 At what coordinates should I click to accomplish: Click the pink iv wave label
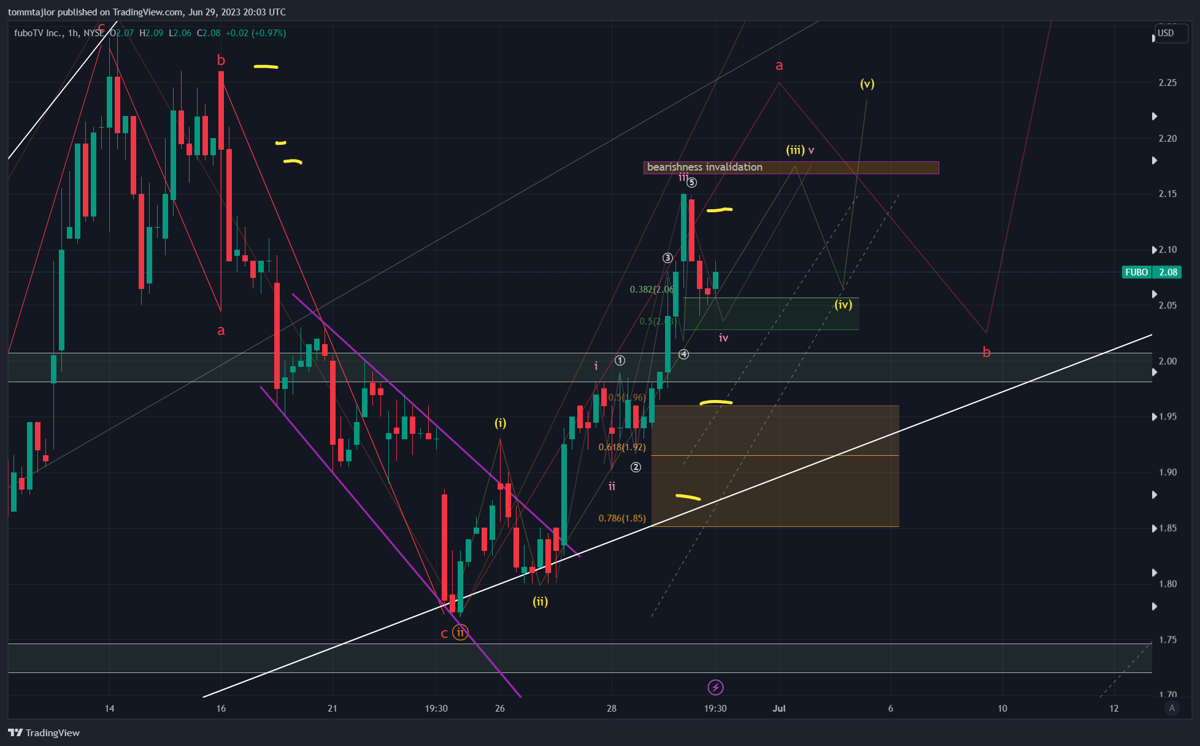724,338
